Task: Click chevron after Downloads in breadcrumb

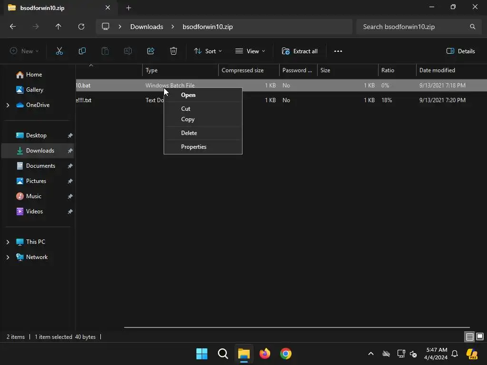Action: pyautogui.click(x=173, y=27)
